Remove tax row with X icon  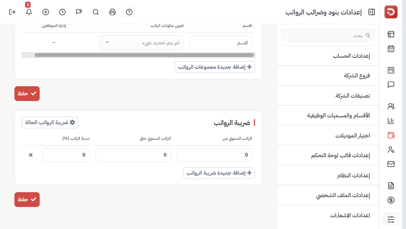30,155
